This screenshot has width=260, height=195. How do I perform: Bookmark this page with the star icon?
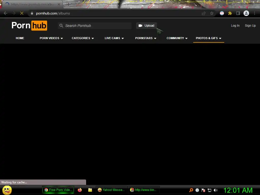(x=212, y=13)
